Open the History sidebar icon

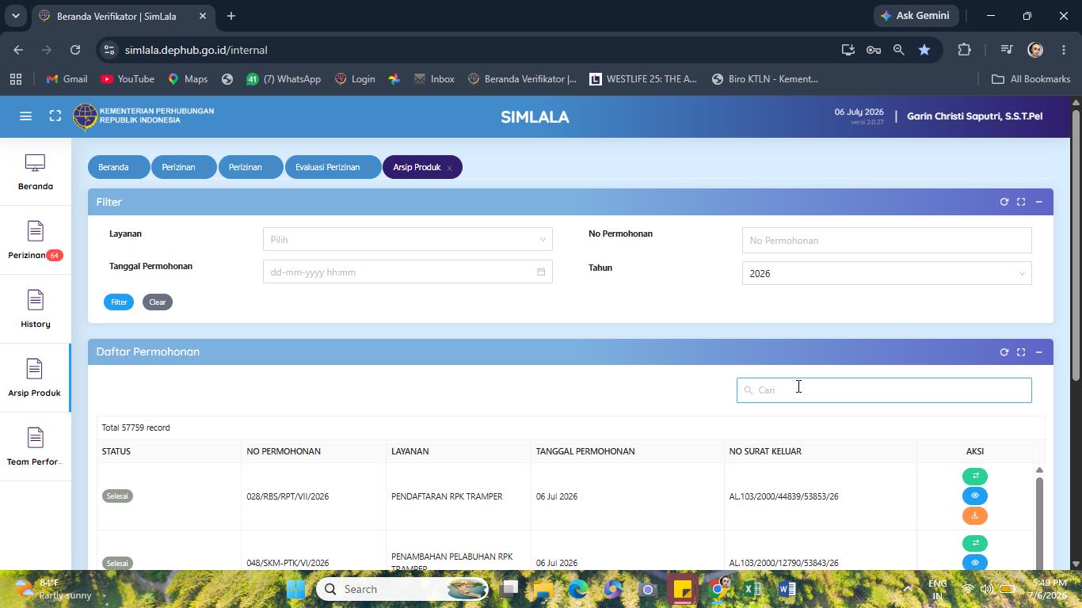click(35, 310)
